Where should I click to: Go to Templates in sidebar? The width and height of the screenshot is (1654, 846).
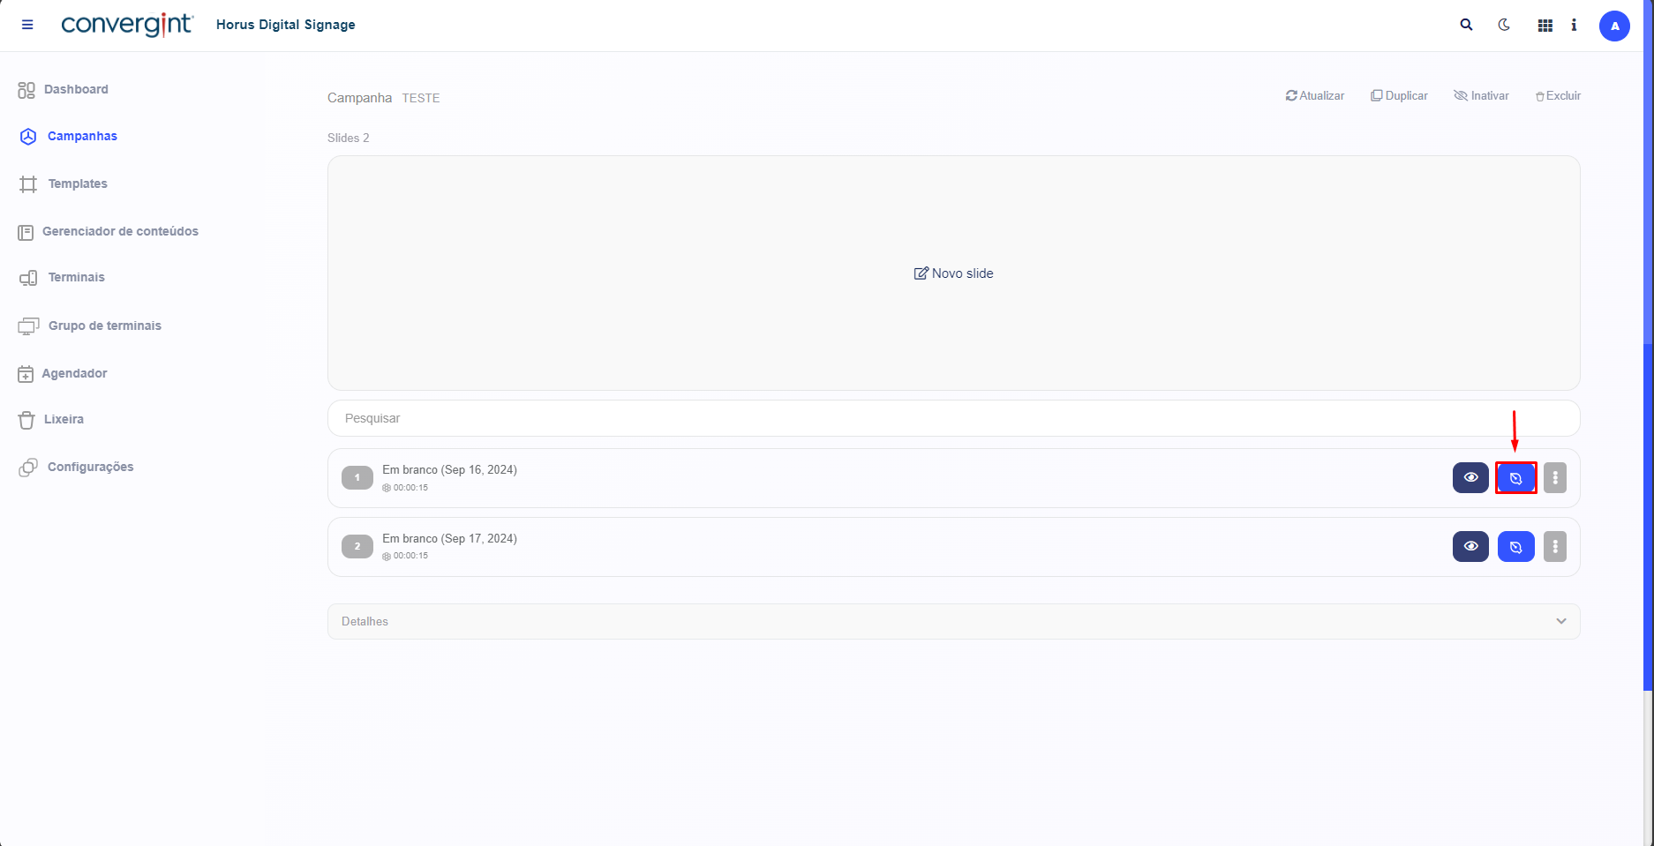[x=78, y=183]
